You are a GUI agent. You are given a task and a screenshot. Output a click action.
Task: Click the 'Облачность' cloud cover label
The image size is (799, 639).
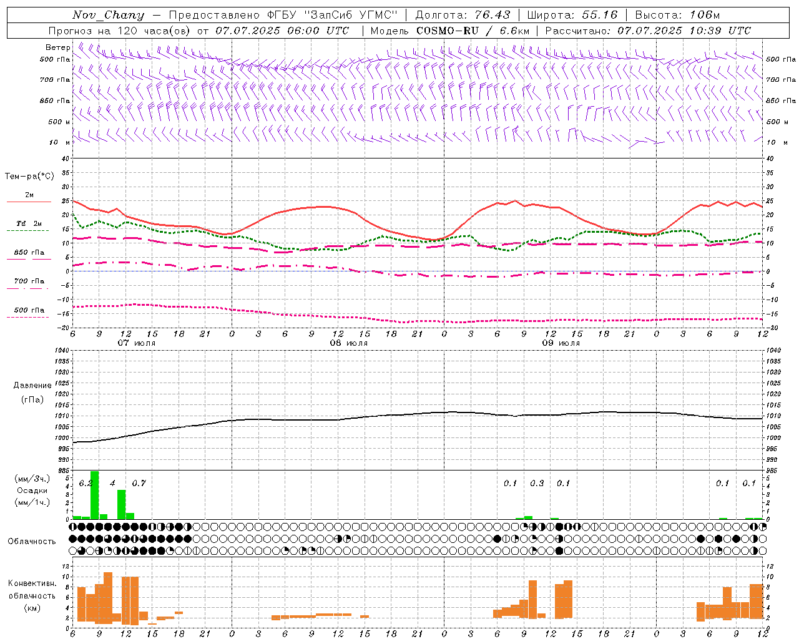tap(32, 541)
